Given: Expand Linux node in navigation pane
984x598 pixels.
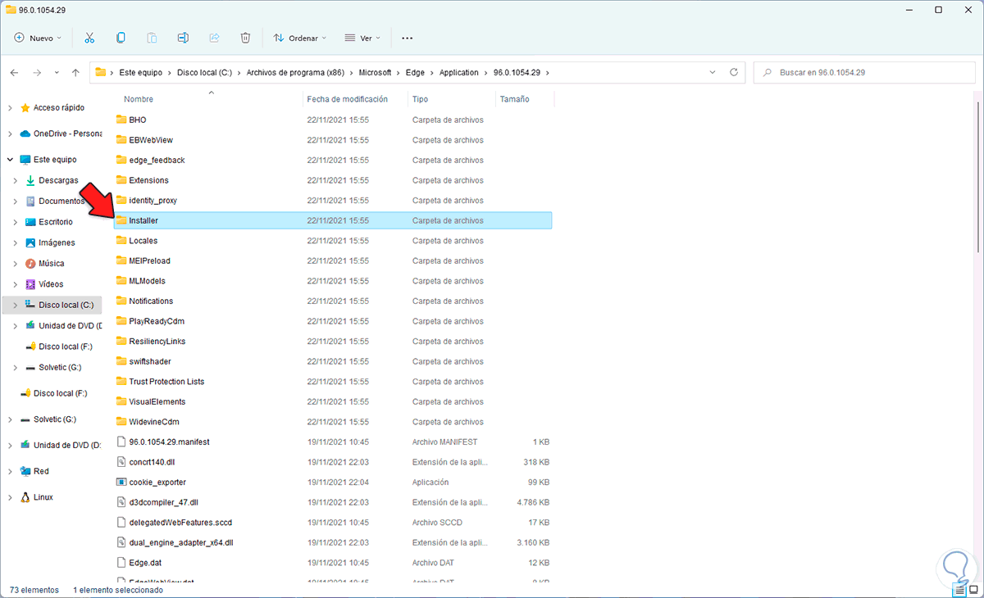Looking at the screenshot, I should click(x=10, y=497).
